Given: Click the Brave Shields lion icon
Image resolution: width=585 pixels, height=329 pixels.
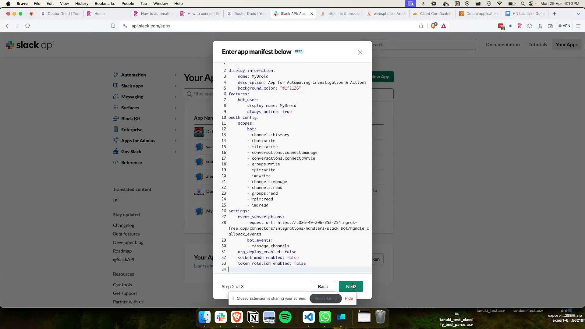Looking at the screenshot, I should click(433, 26).
